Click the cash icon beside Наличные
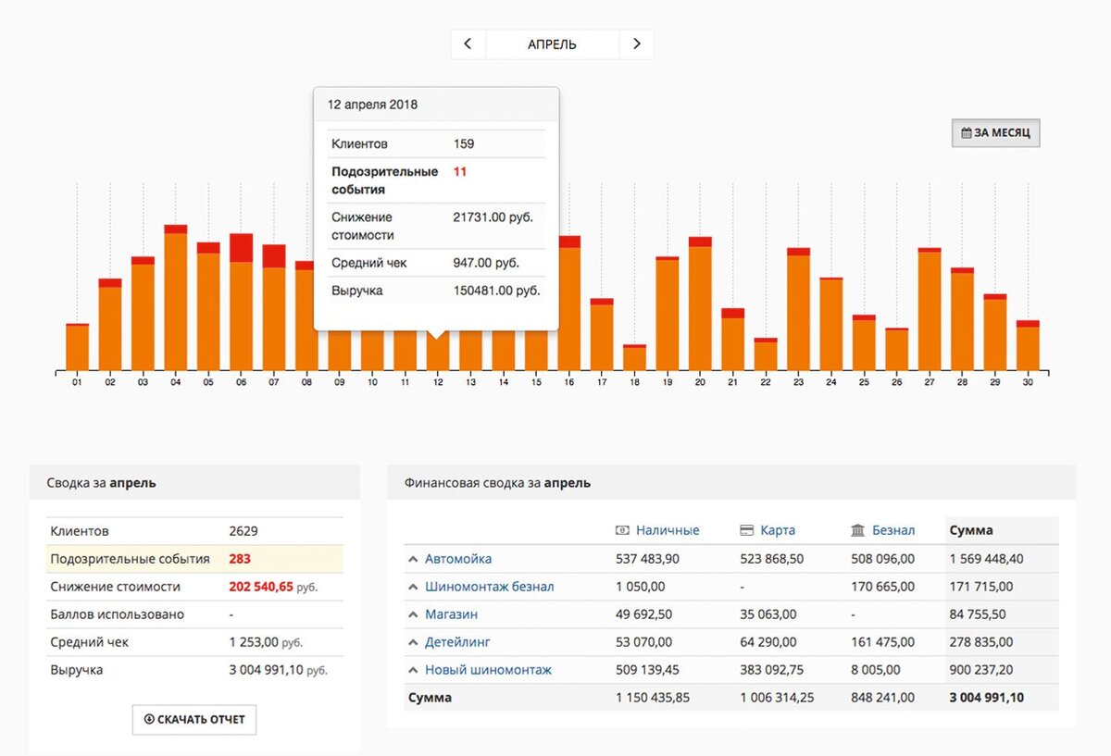The height and width of the screenshot is (756, 1111). pyautogui.click(x=622, y=530)
